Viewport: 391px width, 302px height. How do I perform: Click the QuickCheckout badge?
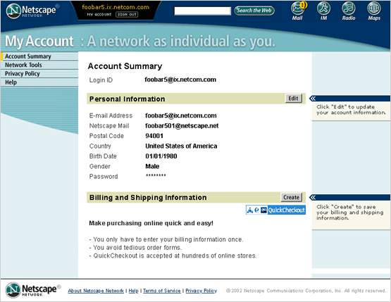coord(275,210)
